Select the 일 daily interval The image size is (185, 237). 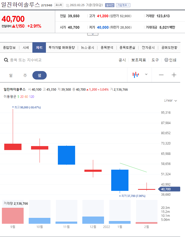pyautogui.click(x=11, y=75)
